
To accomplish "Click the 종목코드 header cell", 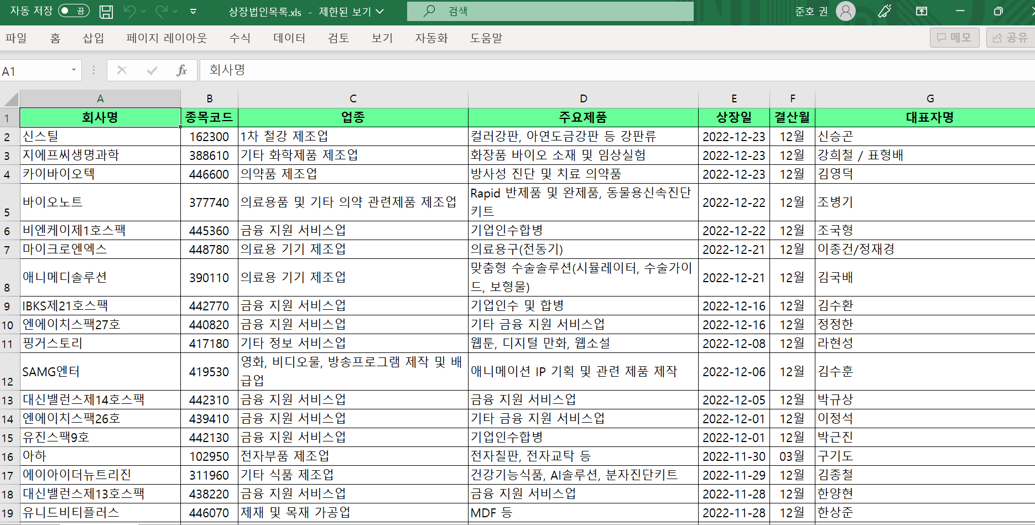I will coord(209,117).
